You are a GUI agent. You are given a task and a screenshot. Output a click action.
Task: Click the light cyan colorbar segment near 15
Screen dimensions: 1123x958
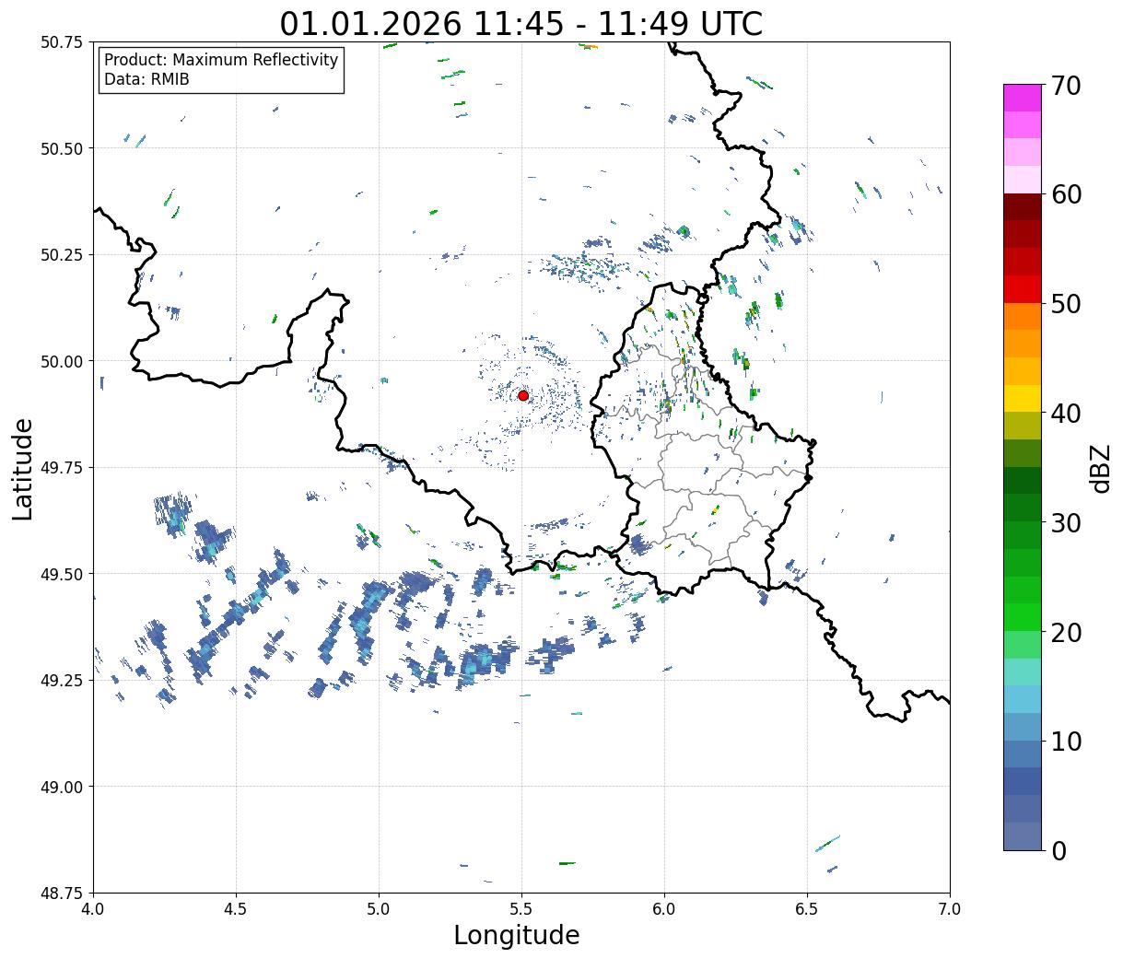coord(1022,672)
